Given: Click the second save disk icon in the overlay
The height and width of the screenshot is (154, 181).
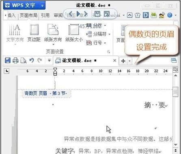Looking at the screenshot, I should tap(107, 14).
